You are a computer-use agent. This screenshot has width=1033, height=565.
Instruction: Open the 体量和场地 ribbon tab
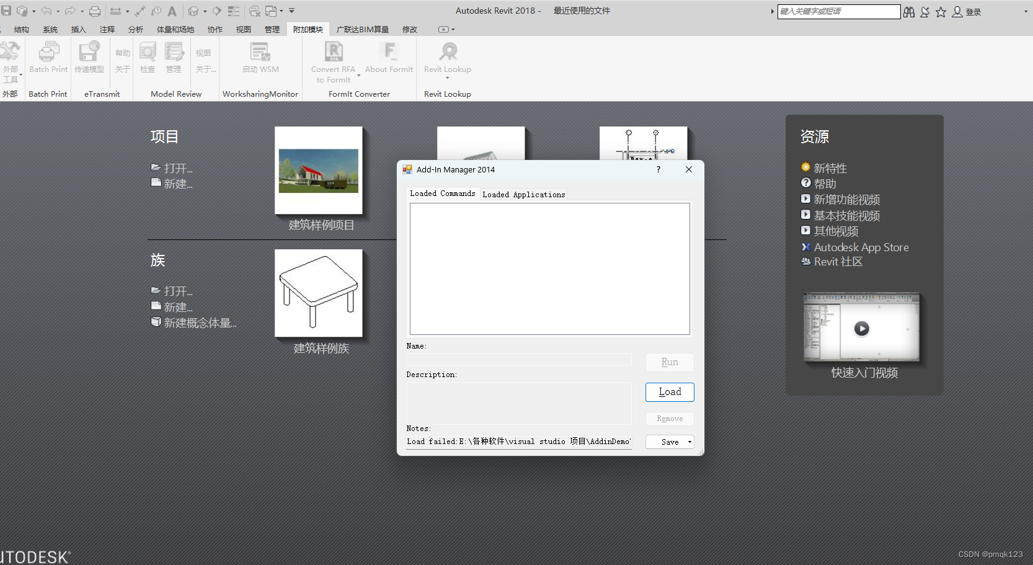pyautogui.click(x=175, y=29)
